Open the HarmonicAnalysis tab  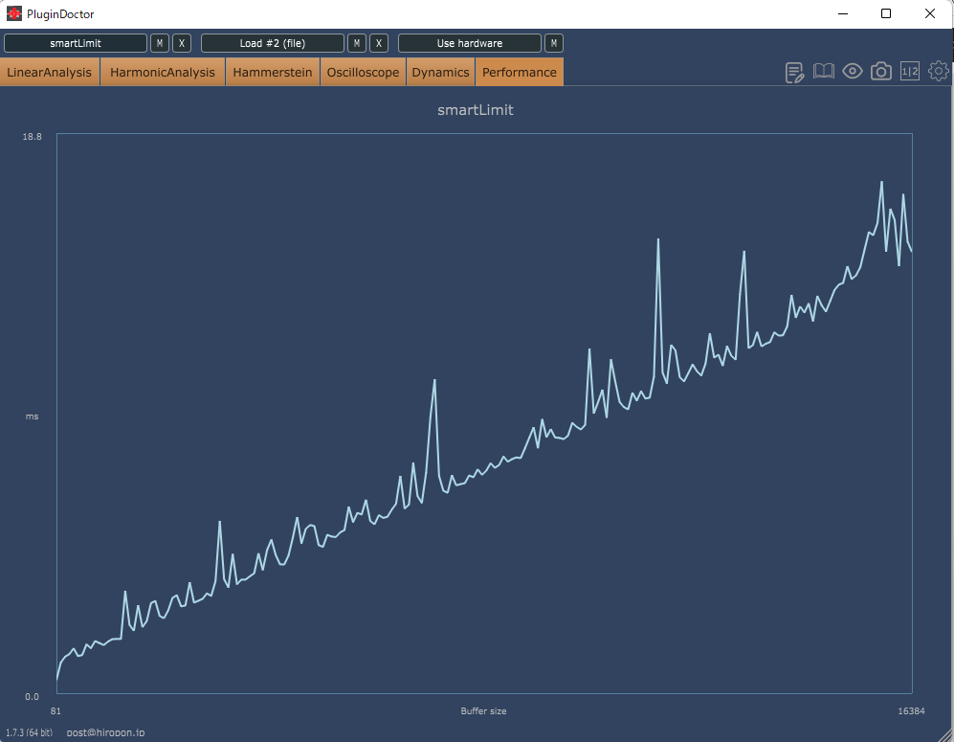click(163, 72)
